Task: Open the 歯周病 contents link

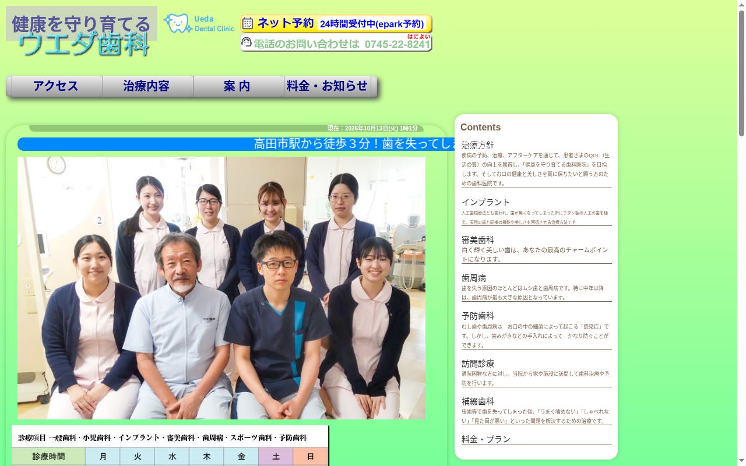Action: pos(474,278)
